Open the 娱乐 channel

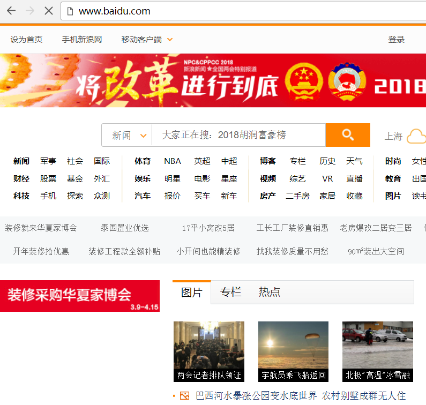(x=143, y=179)
